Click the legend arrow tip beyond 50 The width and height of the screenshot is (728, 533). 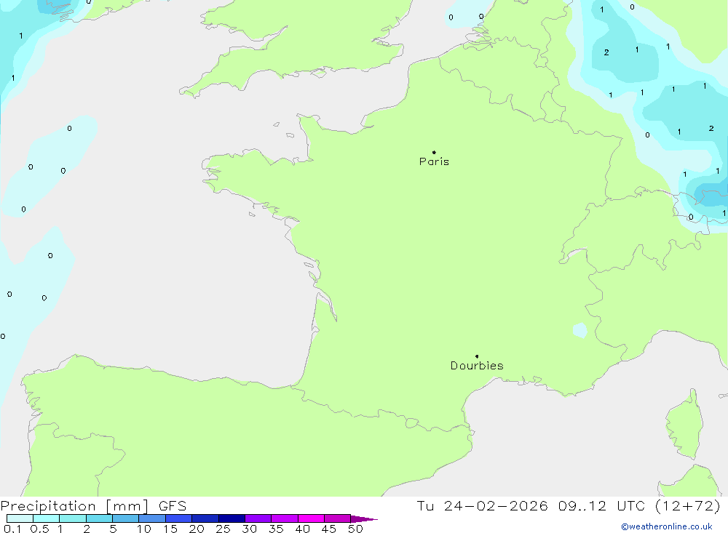pyautogui.click(x=364, y=518)
